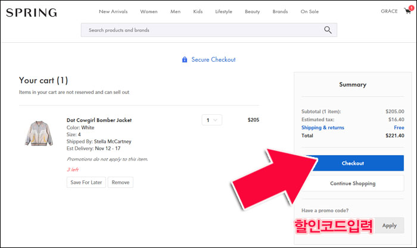
Task: Click the 'Have a promo code?' label
Action: point(325,211)
